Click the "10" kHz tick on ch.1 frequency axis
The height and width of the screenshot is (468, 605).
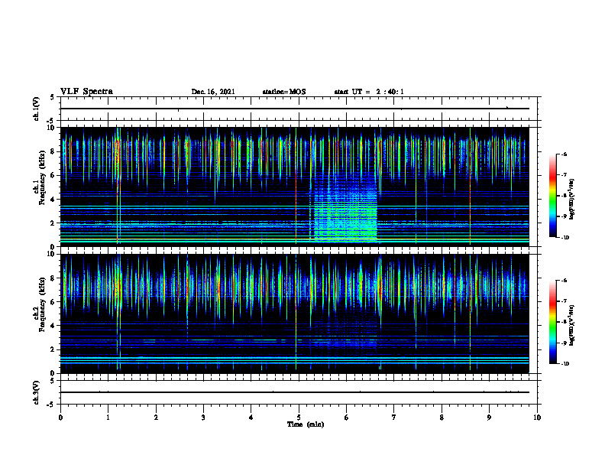point(53,128)
